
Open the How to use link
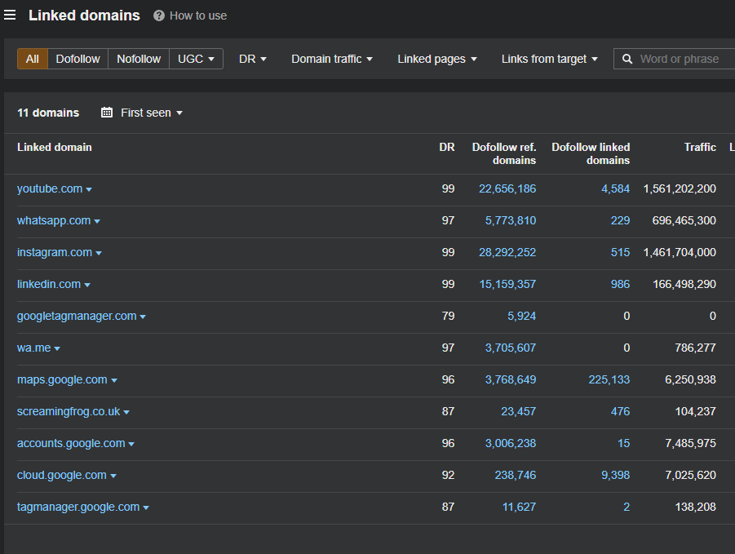click(198, 16)
